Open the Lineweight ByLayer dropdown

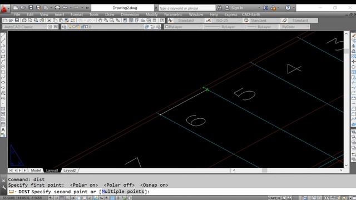[262, 27]
